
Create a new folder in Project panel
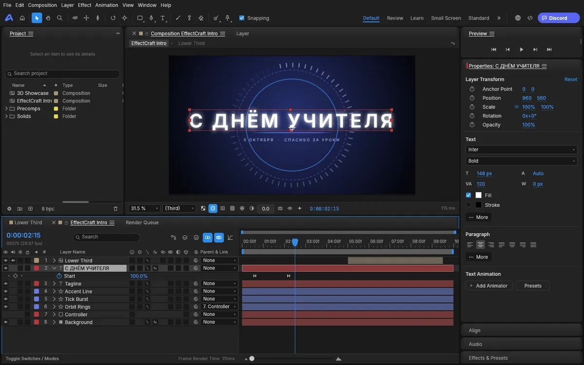click(x=20, y=209)
